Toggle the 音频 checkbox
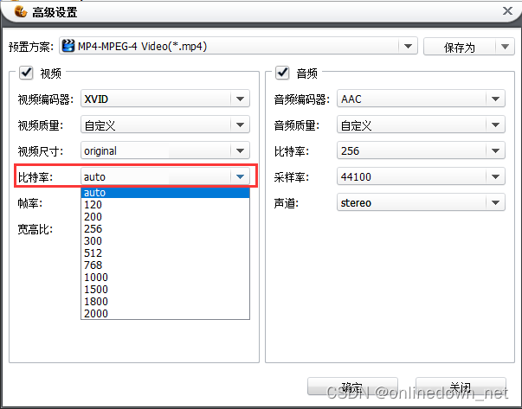The height and width of the screenshot is (409, 522). pos(282,73)
